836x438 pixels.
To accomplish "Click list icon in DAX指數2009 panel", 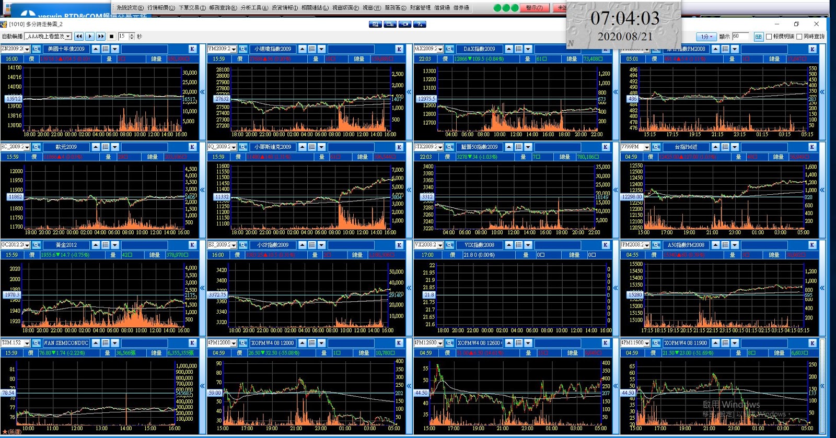I will click(x=518, y=49).
